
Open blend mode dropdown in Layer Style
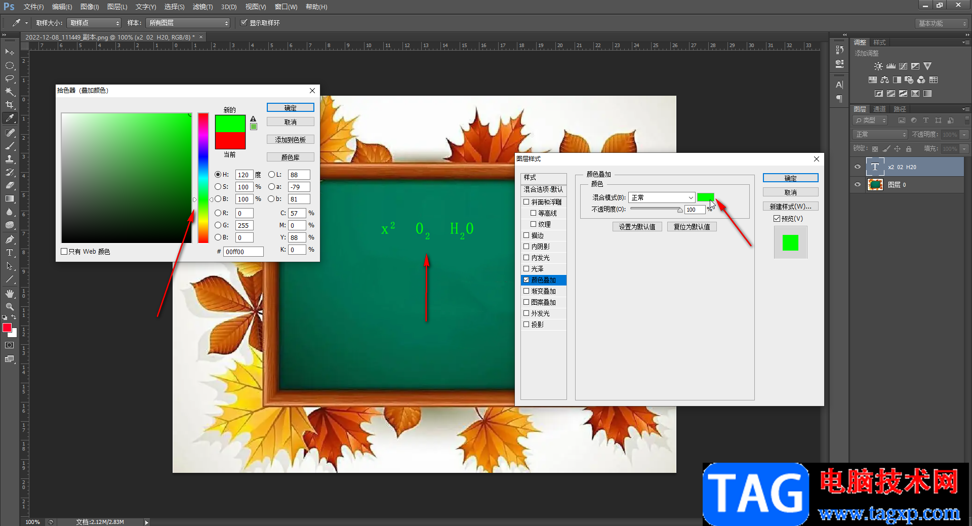pyautogui.click(x=662, y=197)
